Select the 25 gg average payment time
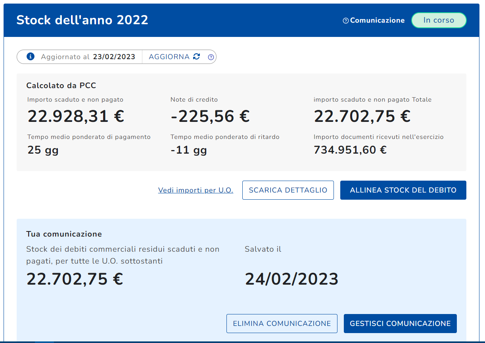Screen dimensions: 485x343 click(43, 150)
